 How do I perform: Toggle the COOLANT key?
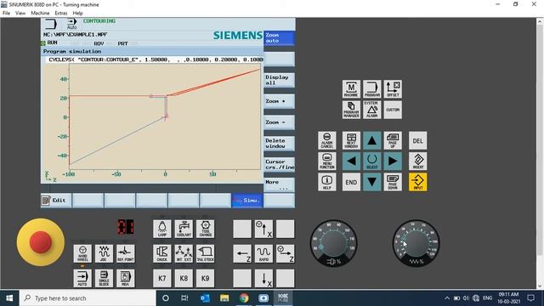(x=184, y=229)
